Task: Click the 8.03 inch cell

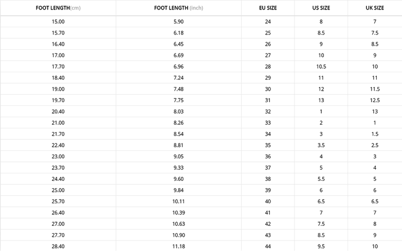Action: 178,112
